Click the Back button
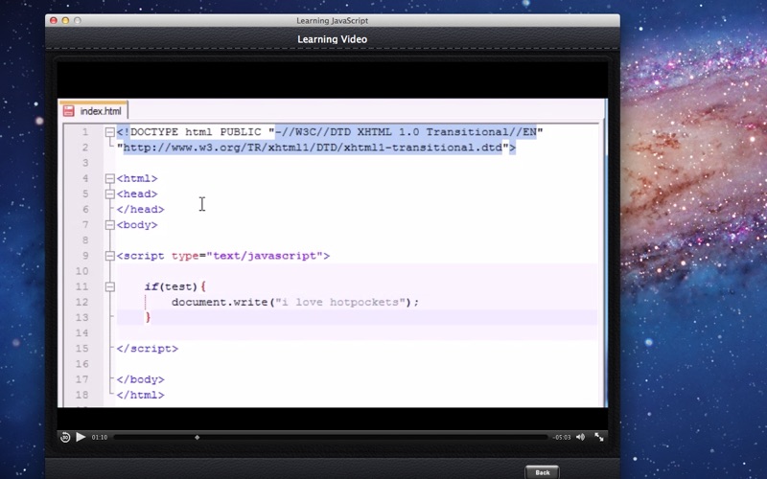 [542, 471]
